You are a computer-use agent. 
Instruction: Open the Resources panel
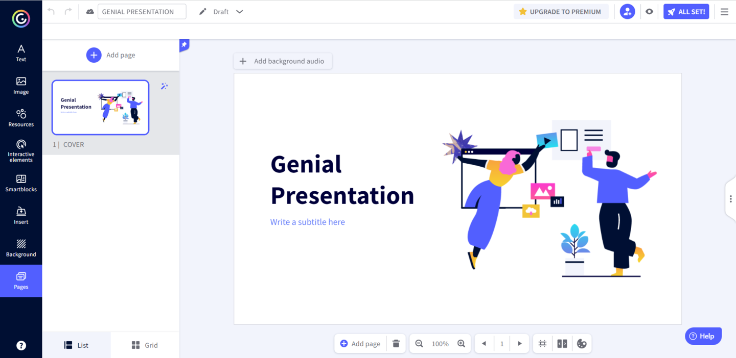(21, 118)
